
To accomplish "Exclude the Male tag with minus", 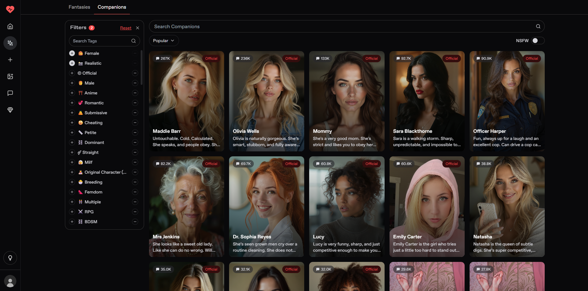I will tap(135, 83).
